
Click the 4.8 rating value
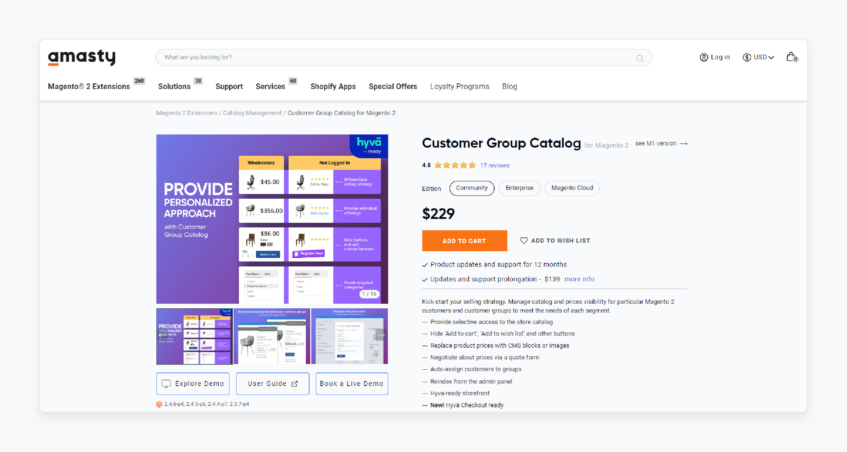[426, 165]
